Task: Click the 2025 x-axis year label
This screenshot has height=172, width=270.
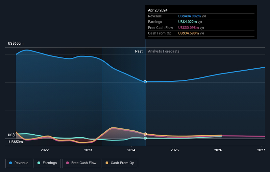Action: [175, 150]
